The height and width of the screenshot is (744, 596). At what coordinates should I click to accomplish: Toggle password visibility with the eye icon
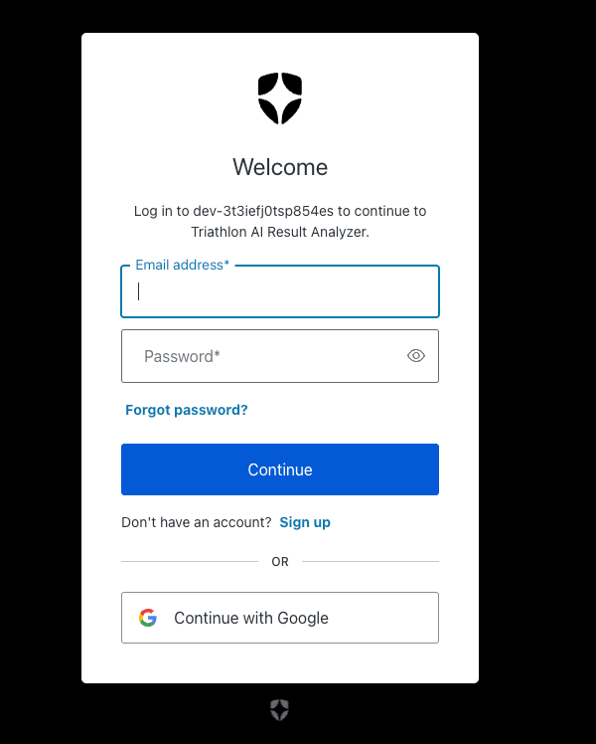point(416,356)
